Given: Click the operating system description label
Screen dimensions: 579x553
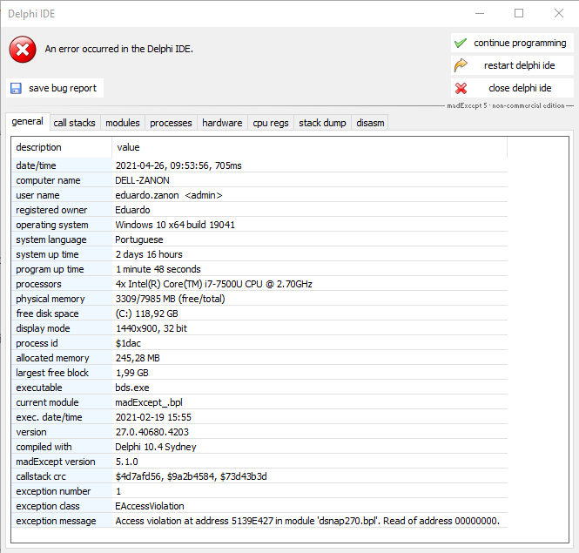Looking at the screenshot, I should pos(52,225).
